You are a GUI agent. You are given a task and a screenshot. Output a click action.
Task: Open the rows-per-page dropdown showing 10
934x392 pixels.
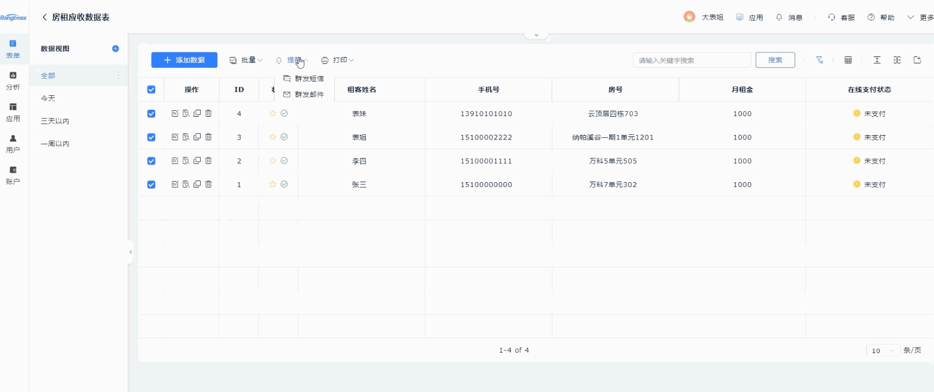(x=882, y=350)
